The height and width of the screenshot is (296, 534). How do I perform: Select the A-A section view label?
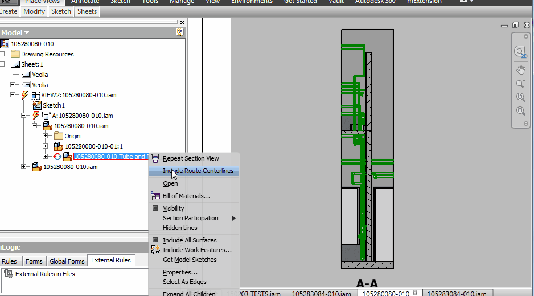pyautogui.click(x=367, y=283)
